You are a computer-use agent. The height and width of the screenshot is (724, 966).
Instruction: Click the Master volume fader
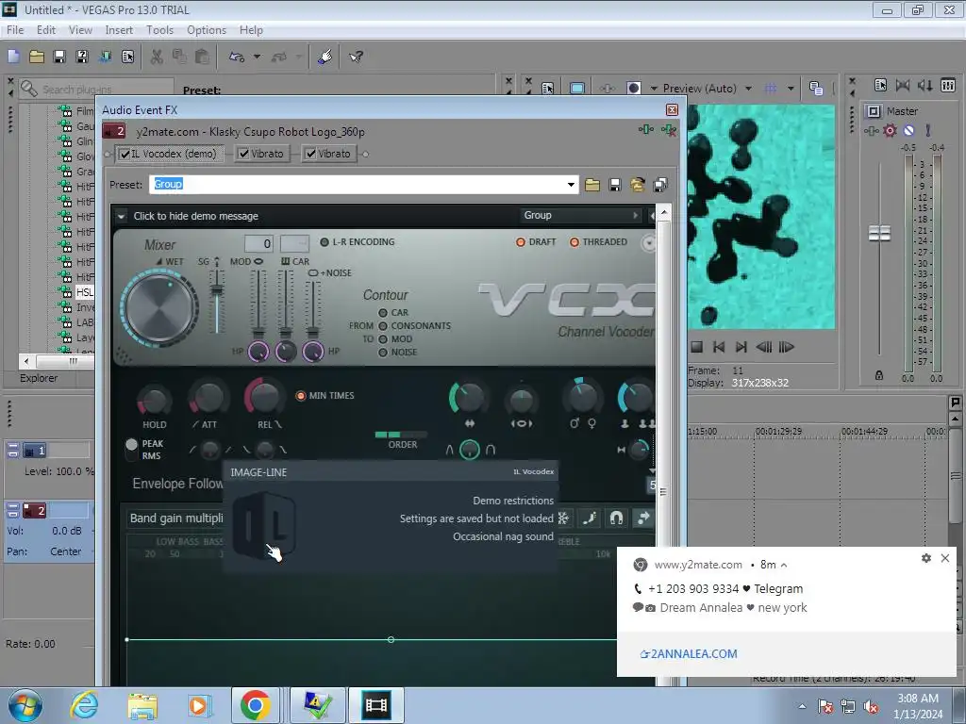point(879,233)
